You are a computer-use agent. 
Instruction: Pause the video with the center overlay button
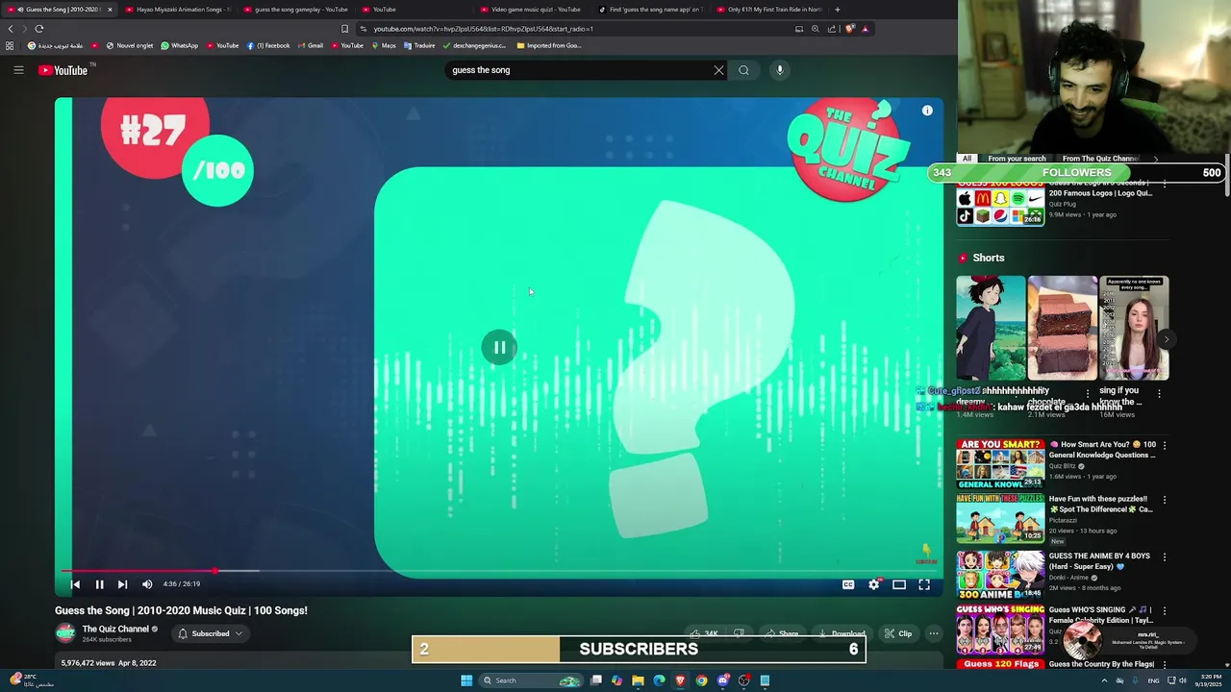(499, 348)
